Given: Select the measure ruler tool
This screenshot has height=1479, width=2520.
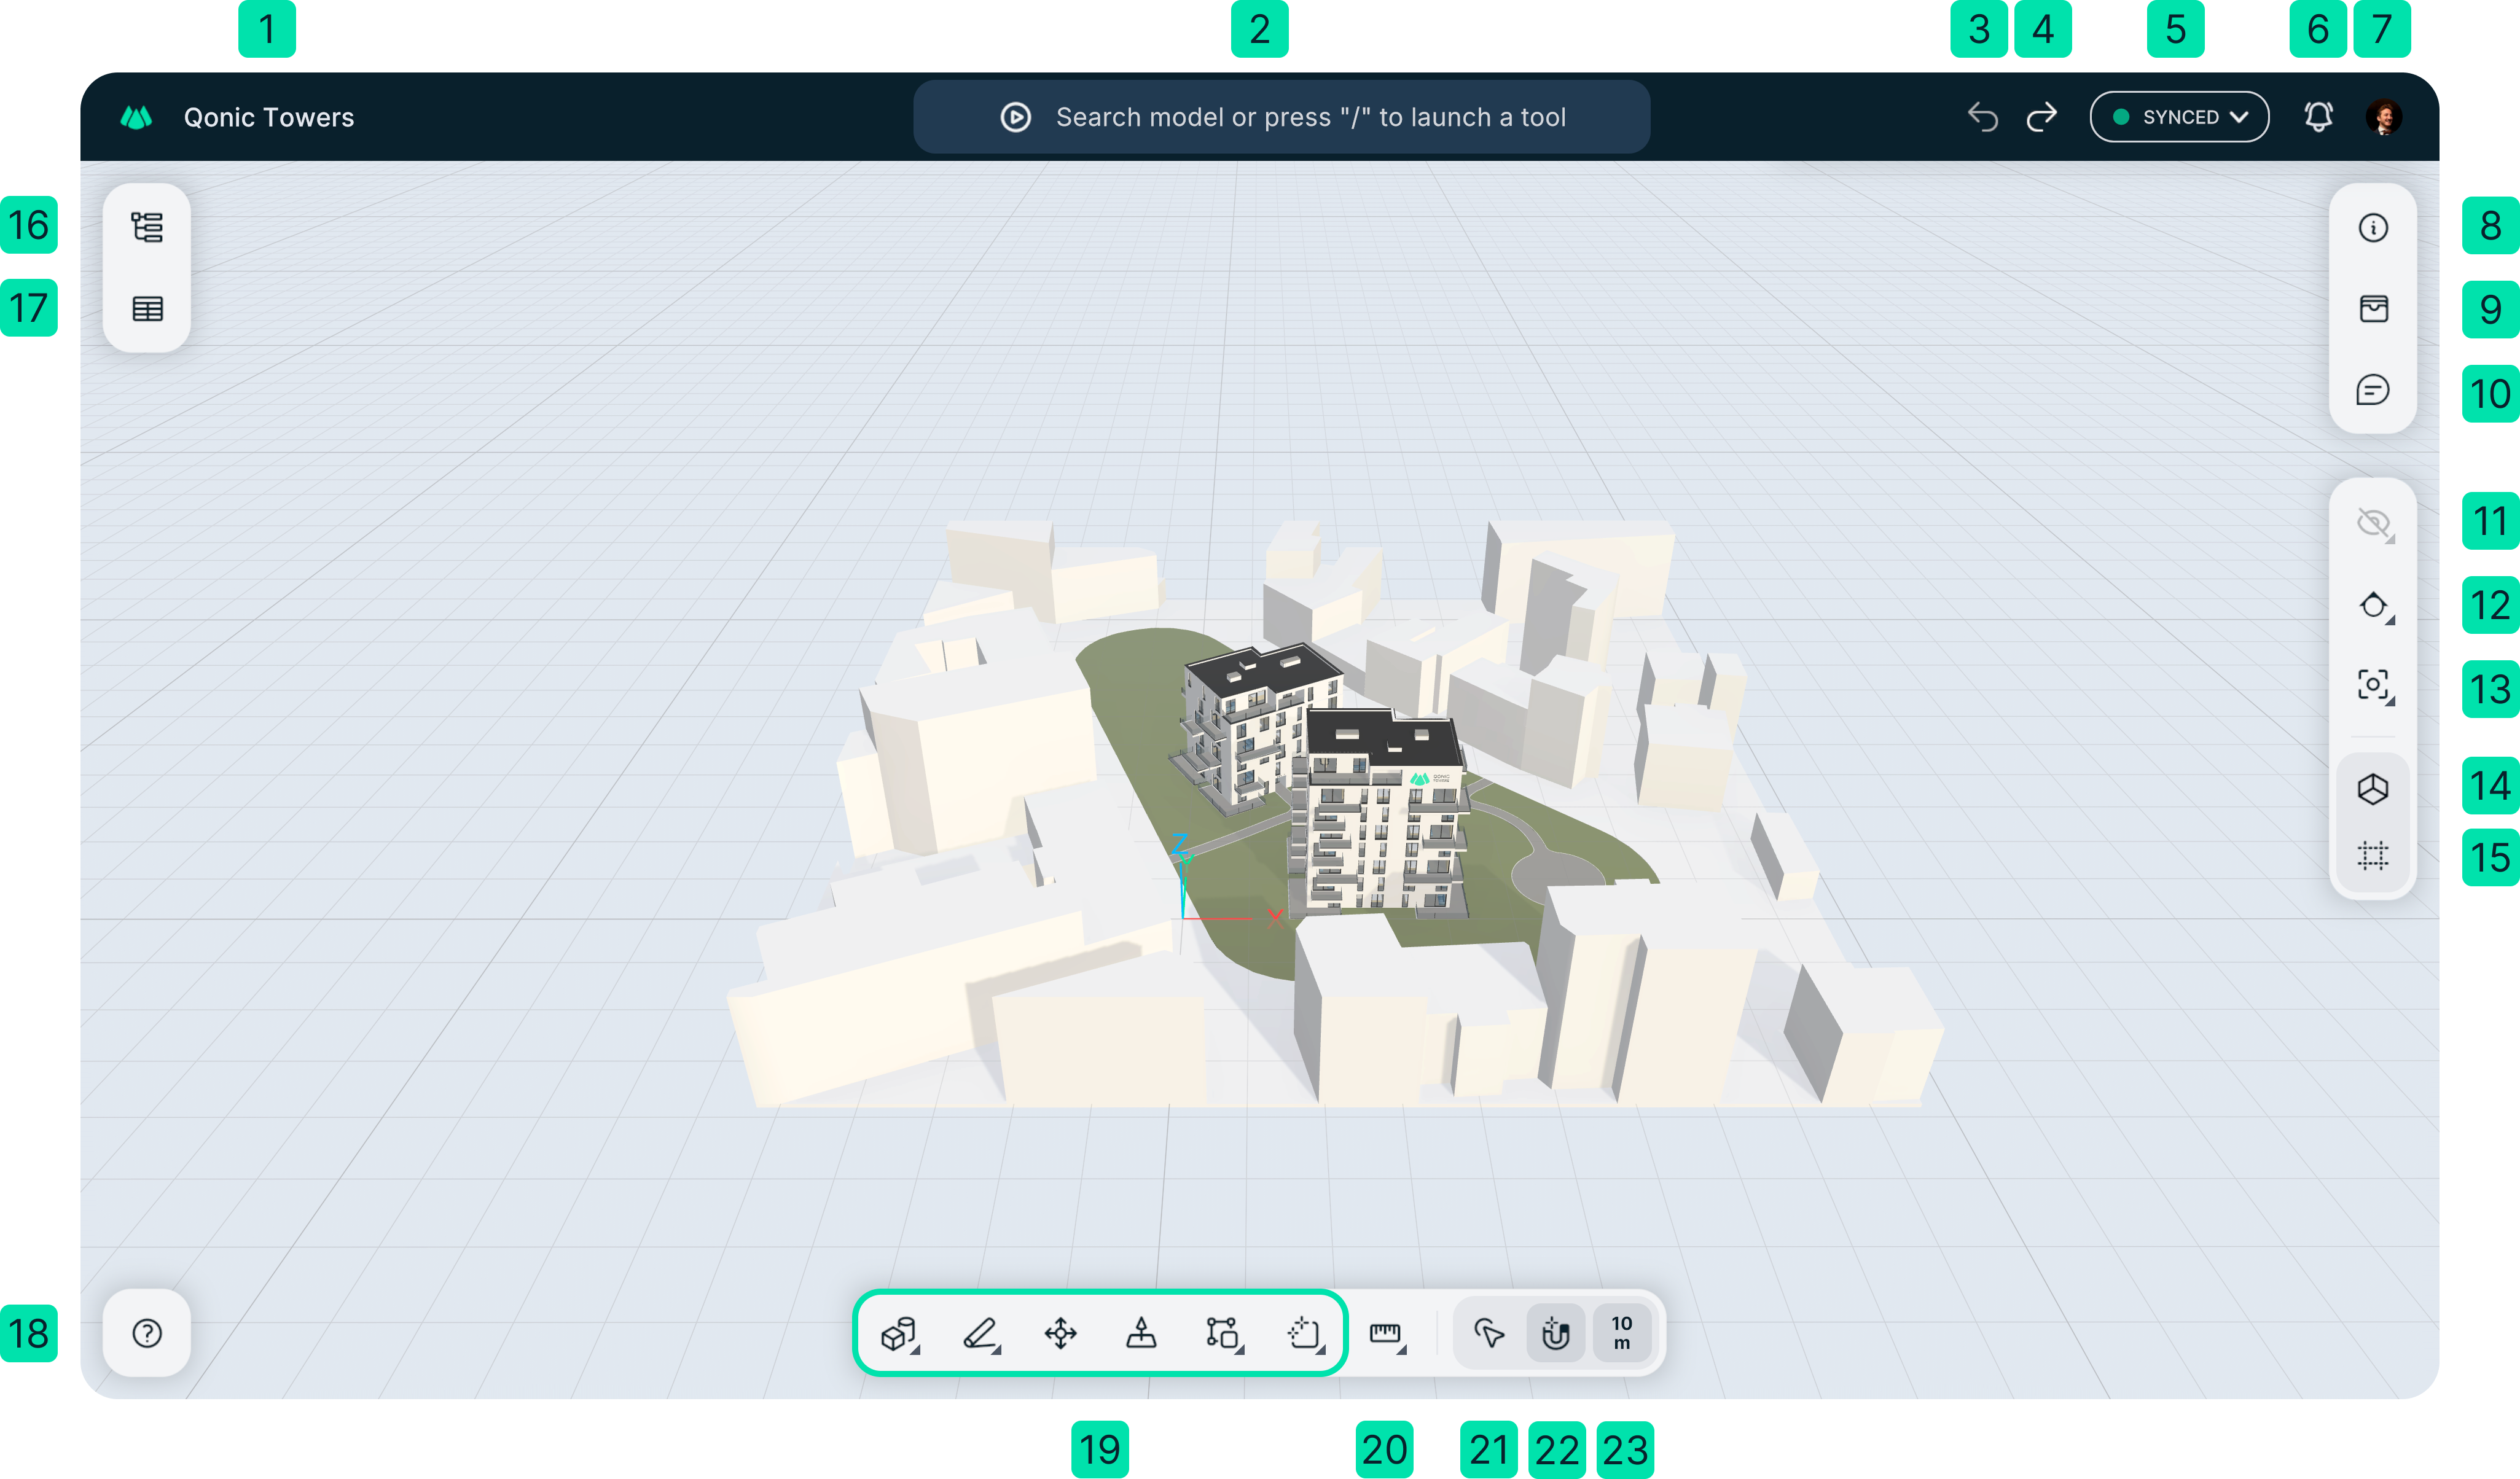Looking at the screenshot, I should coord(1386,1333).
